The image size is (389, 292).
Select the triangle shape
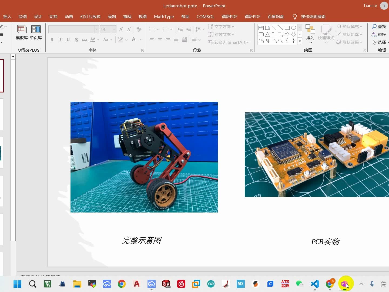pos(268,34)
